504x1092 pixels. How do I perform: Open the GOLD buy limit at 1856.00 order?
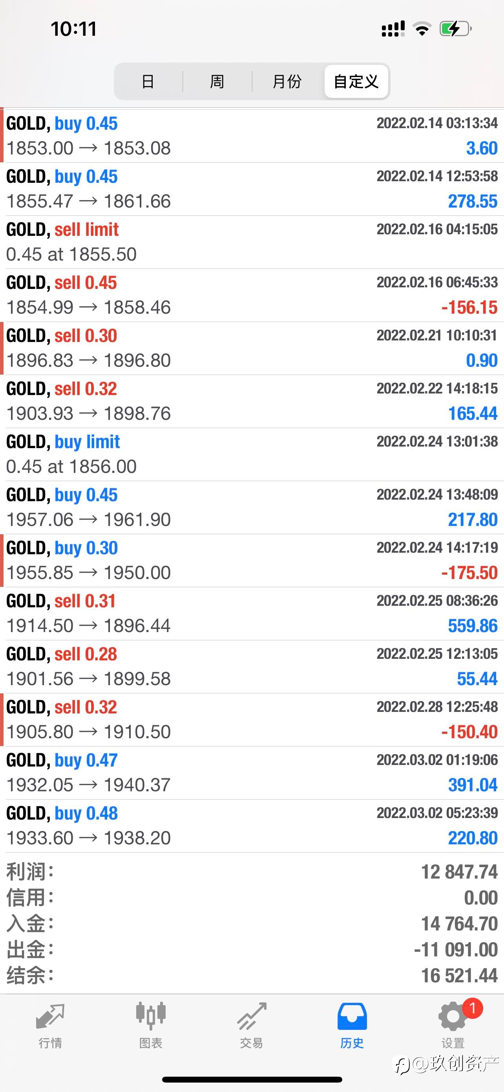tap(252, 454)
